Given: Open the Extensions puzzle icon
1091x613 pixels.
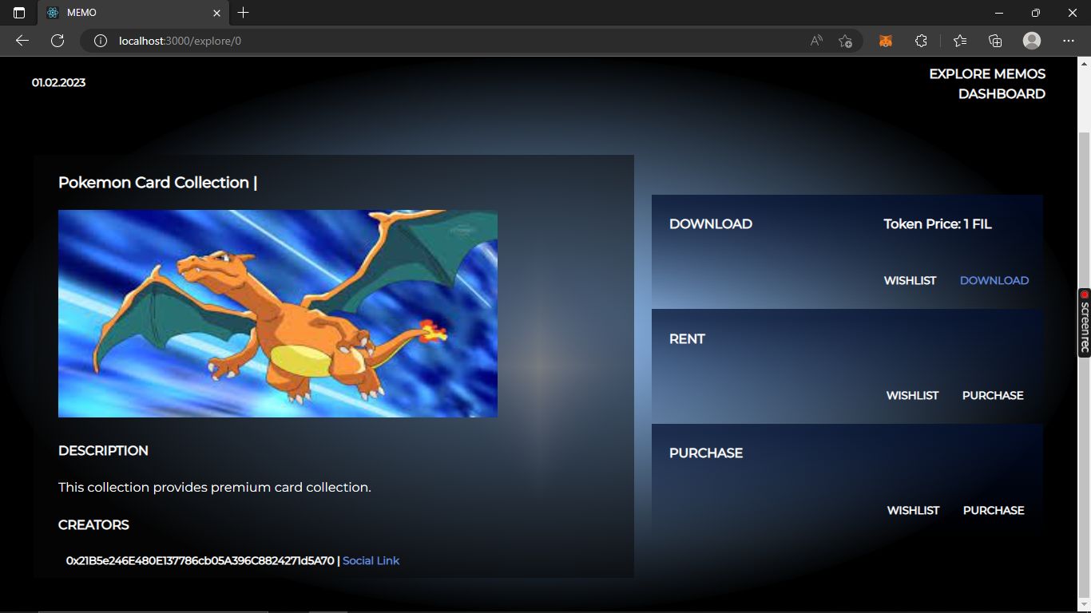Looking at the screenshot, I should [x=921, y=41].
